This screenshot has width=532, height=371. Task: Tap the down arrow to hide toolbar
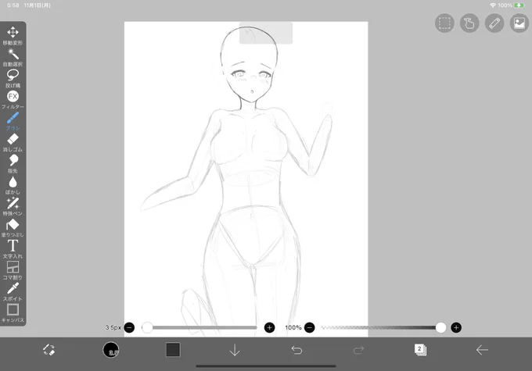235,350
